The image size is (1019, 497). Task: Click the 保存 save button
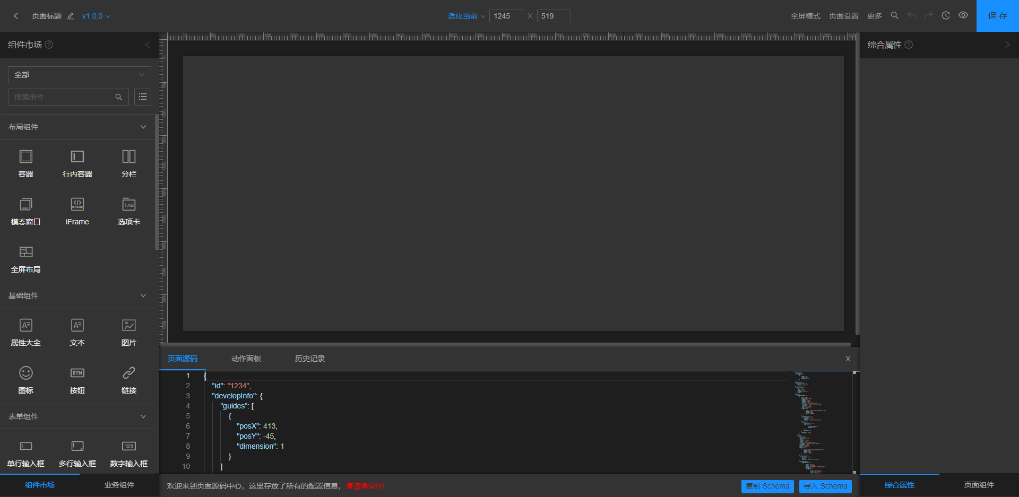pyautogui.click(x=998, y=16)
